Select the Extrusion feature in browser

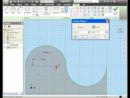[12, 38]
